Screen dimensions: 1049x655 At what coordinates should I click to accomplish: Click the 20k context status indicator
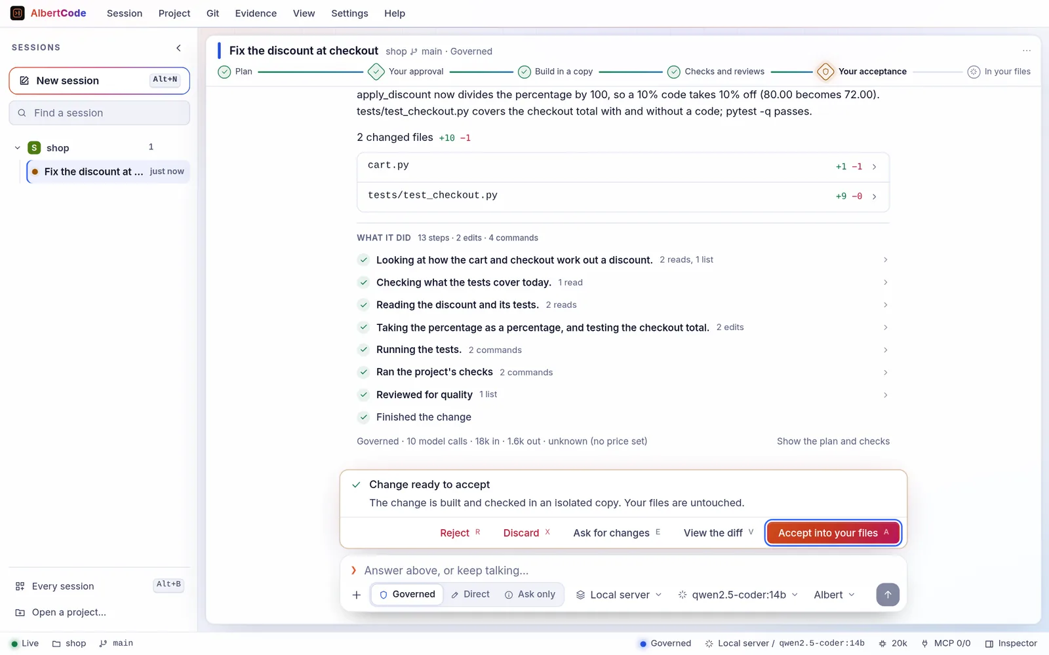[893, 643]
